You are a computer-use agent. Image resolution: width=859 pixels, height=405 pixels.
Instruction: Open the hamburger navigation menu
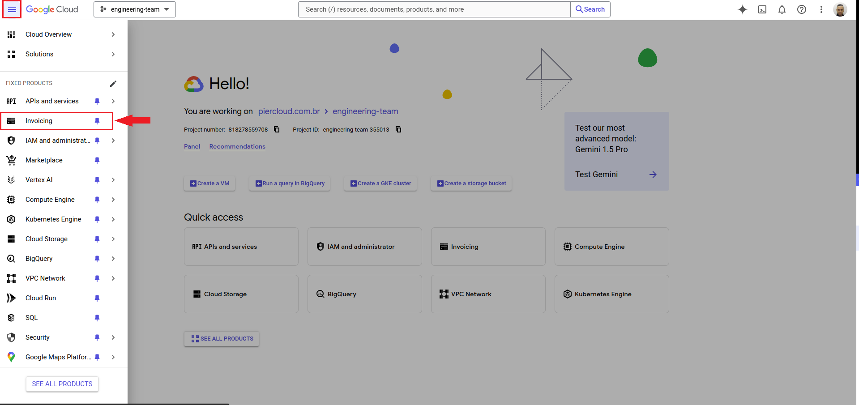(x=12, y=9)
